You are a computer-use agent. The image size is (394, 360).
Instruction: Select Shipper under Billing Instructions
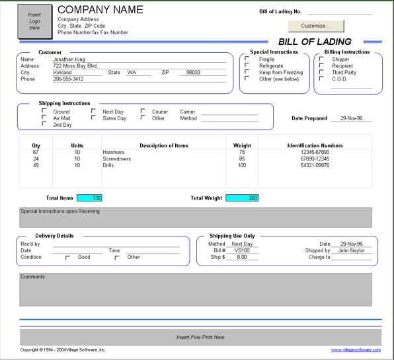point(321,59)
